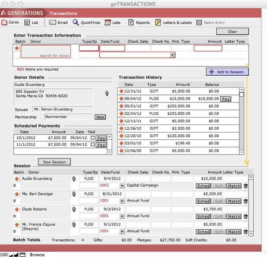Click the Batch Entry grid icon

(199, 22)
